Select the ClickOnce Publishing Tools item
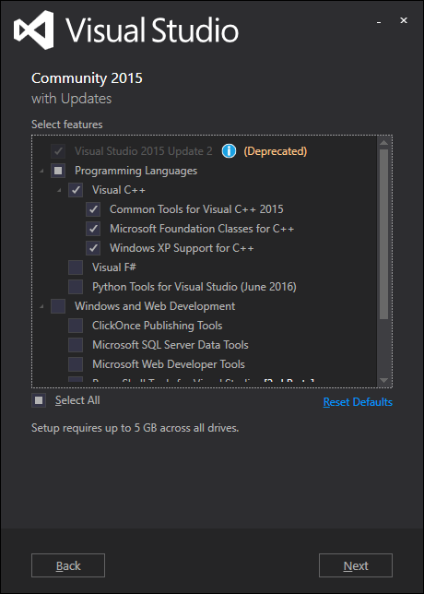 (157, 326)
